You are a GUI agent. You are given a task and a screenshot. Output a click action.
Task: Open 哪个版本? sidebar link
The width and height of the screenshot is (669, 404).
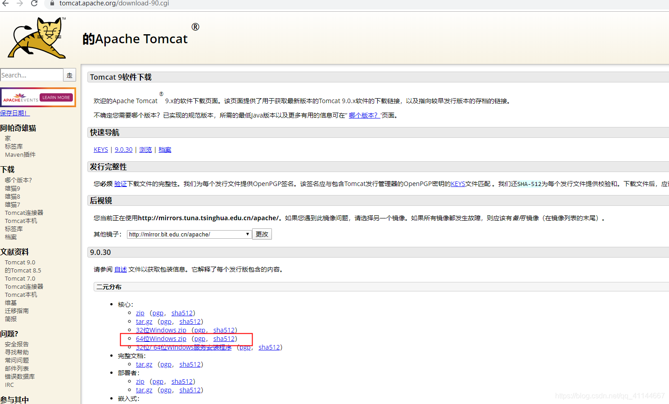(x=18, y=180)
